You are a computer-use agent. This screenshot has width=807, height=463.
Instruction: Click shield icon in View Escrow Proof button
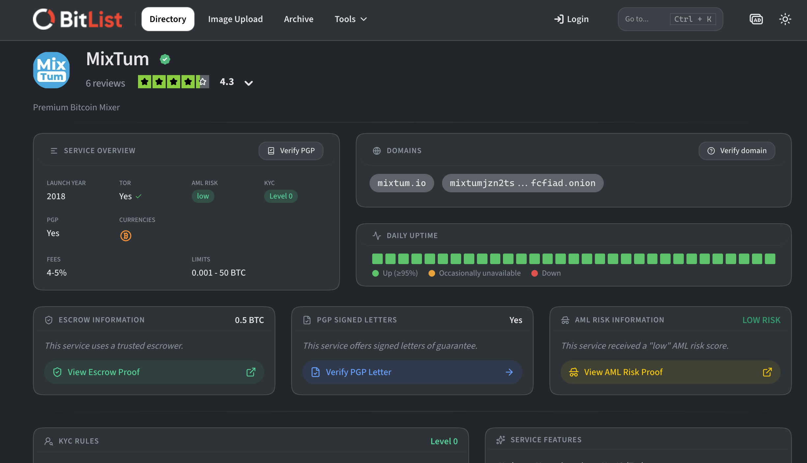pyautogui.click(x=57, y=372)
